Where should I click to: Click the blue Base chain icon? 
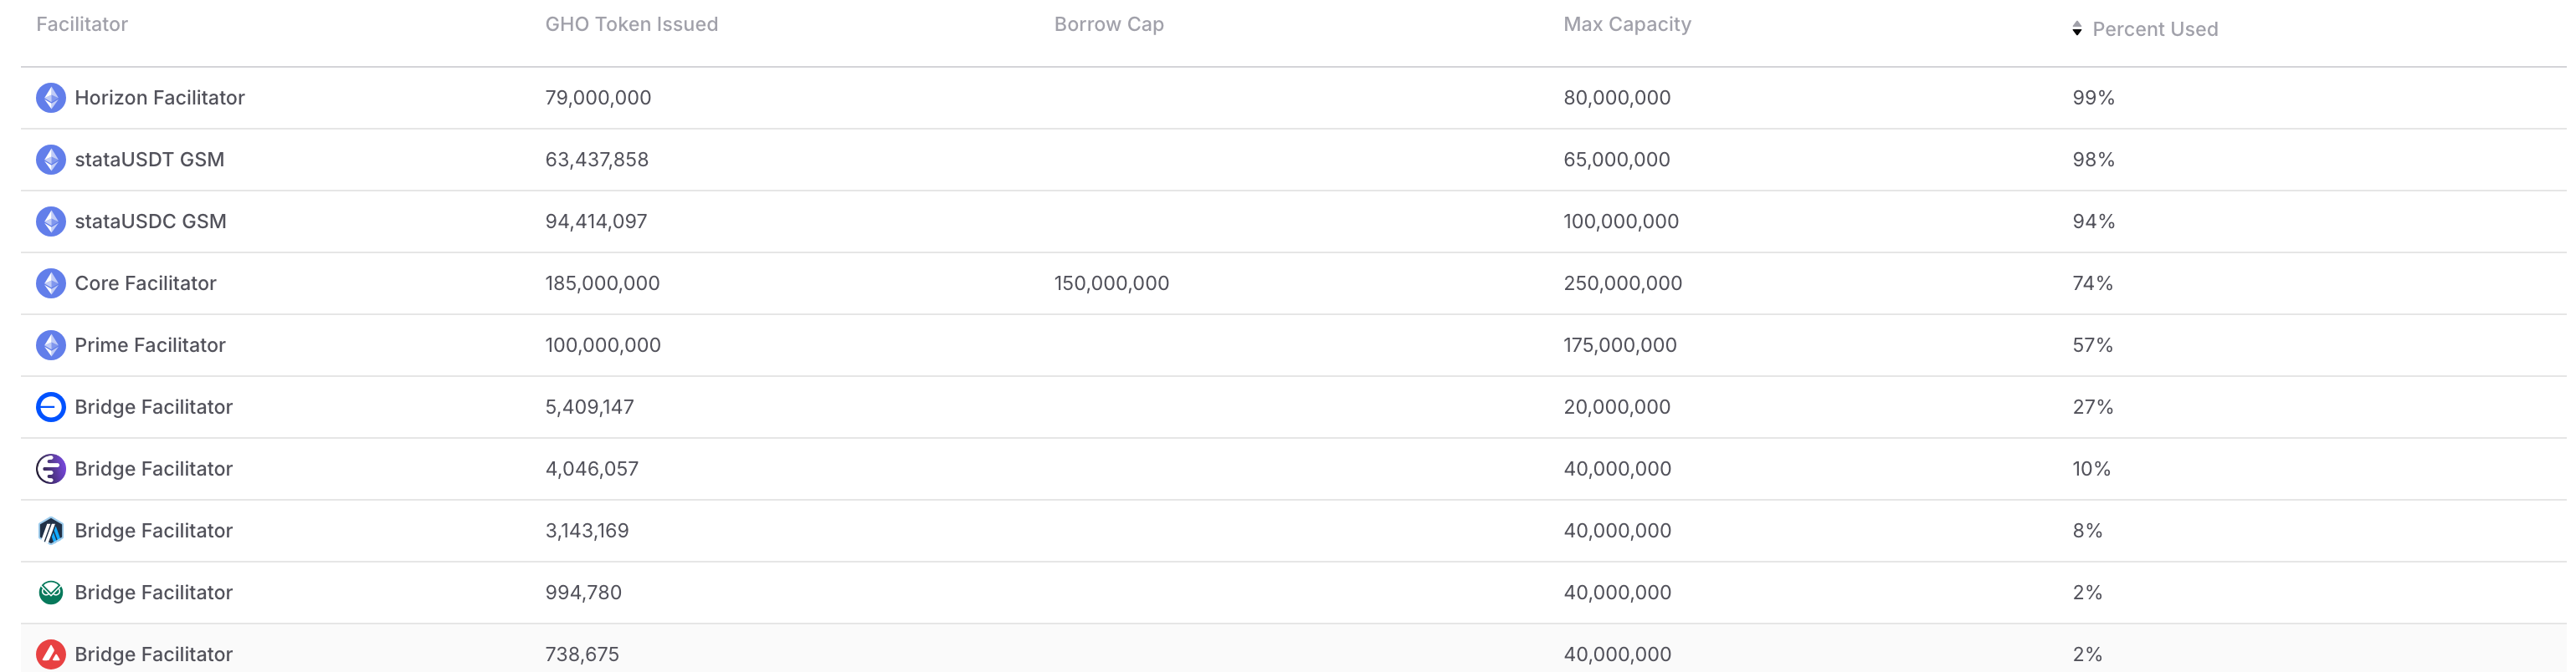coord(51,407)
